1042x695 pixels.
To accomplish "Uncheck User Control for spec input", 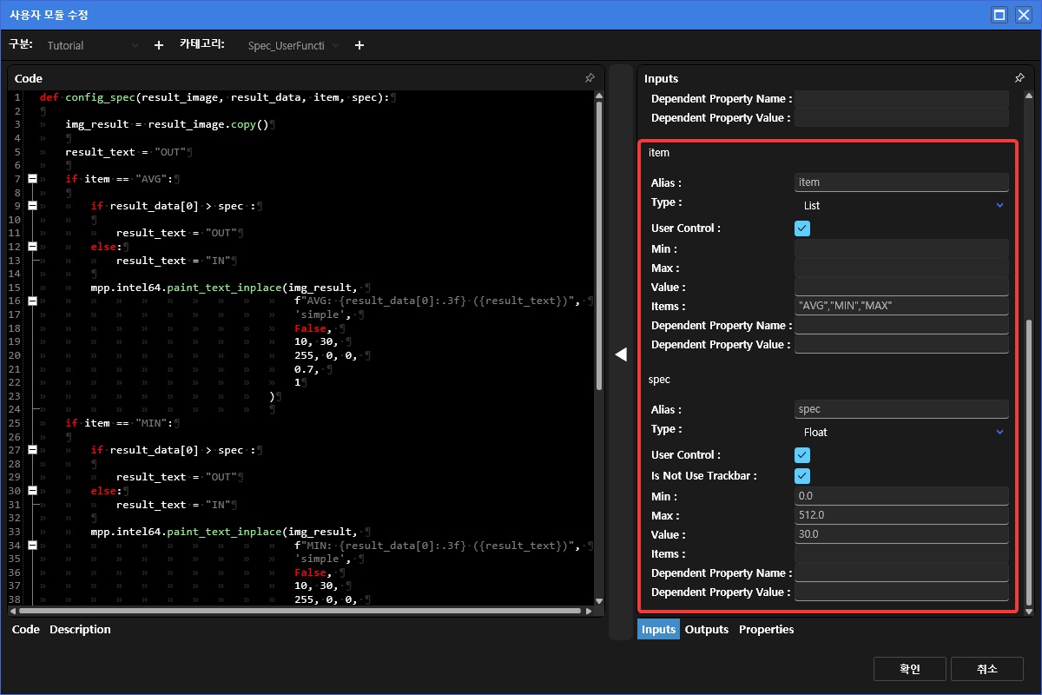I will [802, 455].
